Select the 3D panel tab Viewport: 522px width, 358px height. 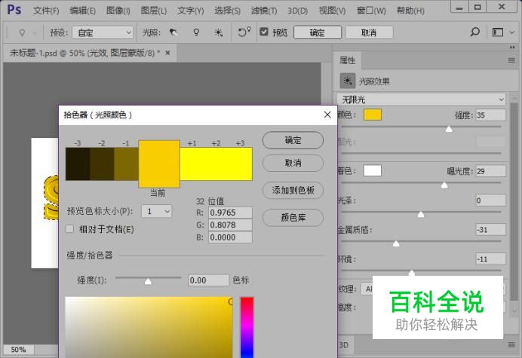coord(344,344)
